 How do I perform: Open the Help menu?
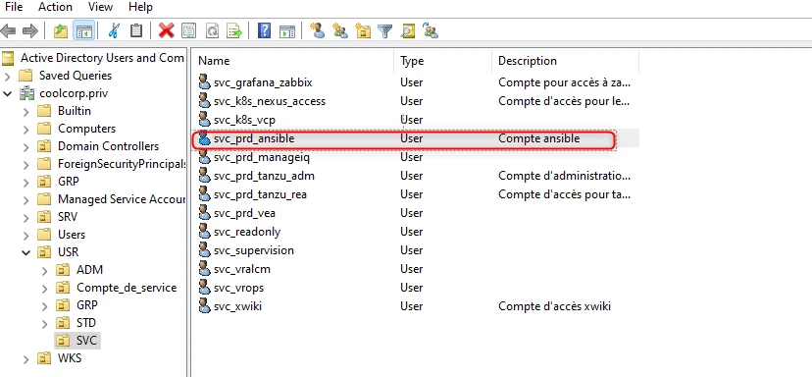pyautogui.click(x=140, y=7)
